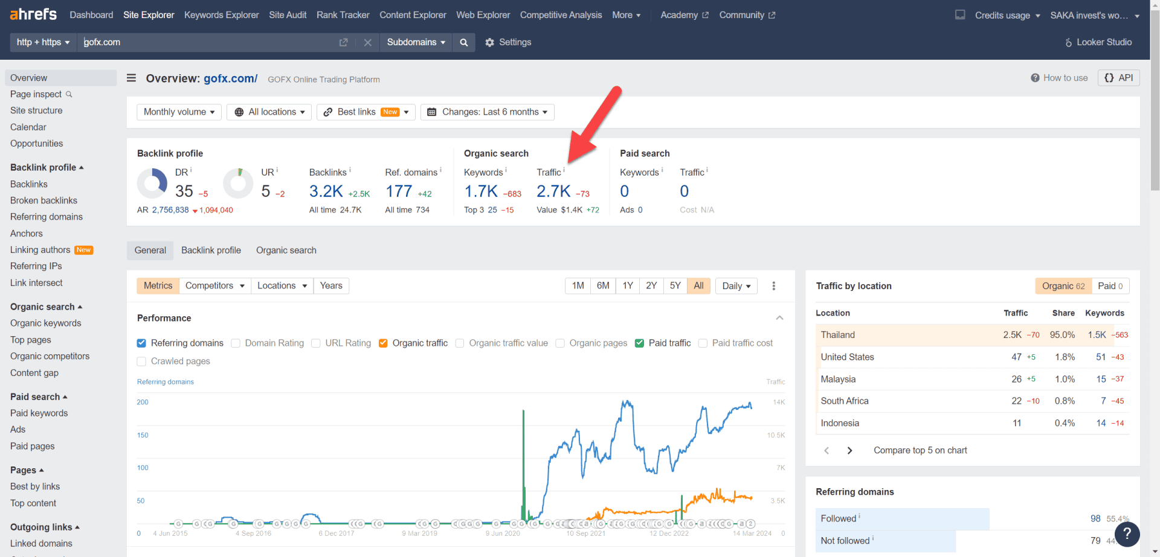Click the DR info icon

tap(191, 170)
